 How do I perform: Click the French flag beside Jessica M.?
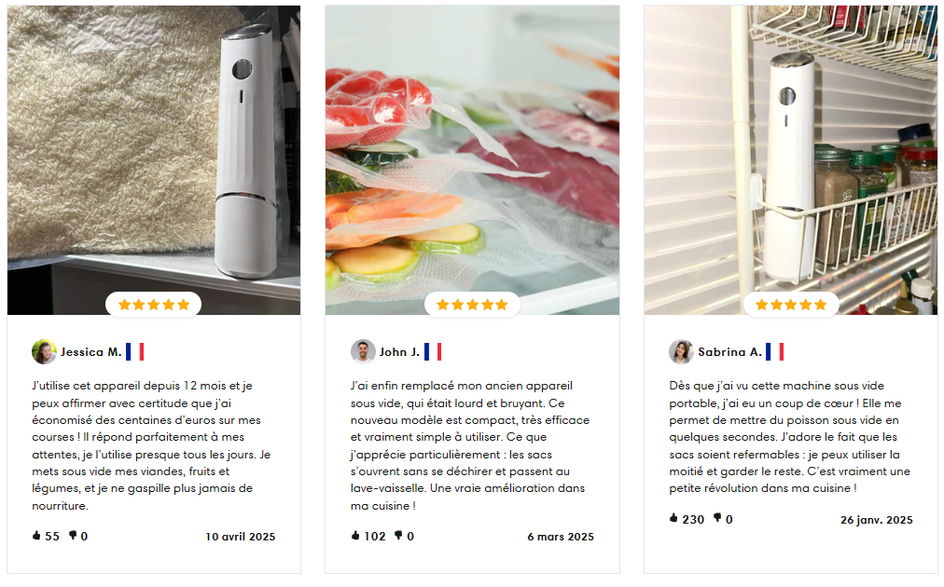135,352
